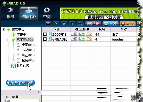Open the 传输中心 tab
The width and height of the screenshot is (143, 102).
pos(29,13)
